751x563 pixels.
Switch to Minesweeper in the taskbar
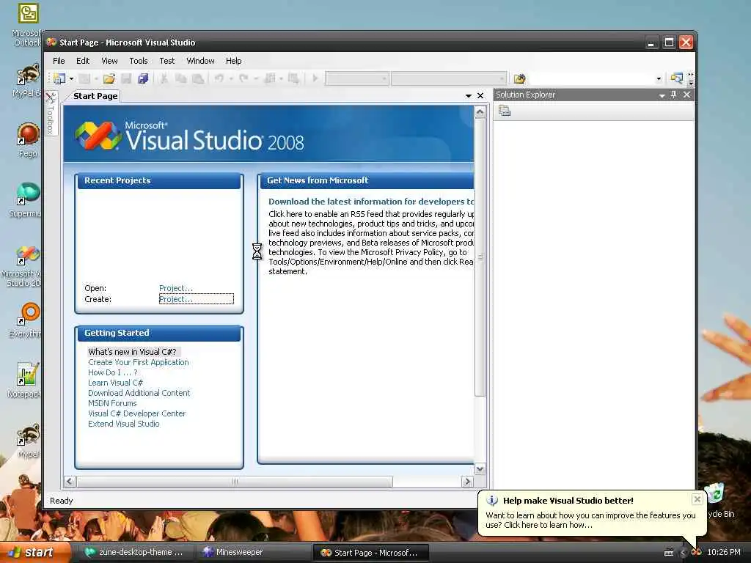click(x=253, y=553)
